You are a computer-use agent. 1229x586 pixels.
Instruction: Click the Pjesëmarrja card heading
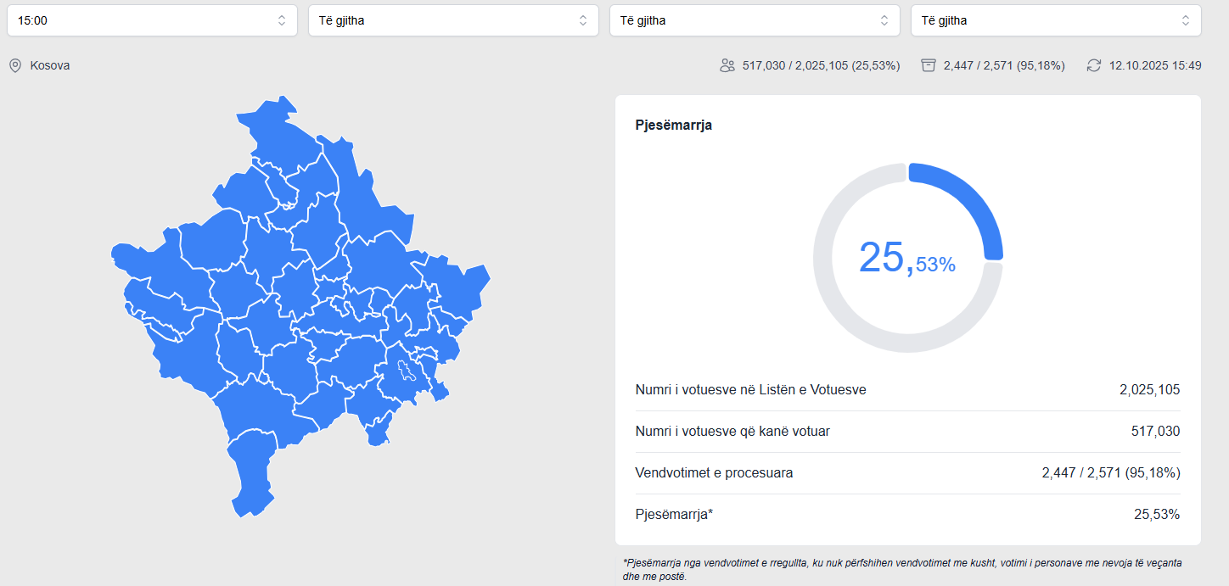(674, 126)
